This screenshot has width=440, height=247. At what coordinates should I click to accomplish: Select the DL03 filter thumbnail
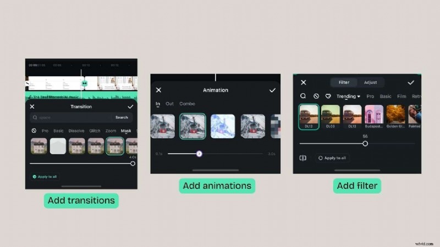tap(331, 116)
